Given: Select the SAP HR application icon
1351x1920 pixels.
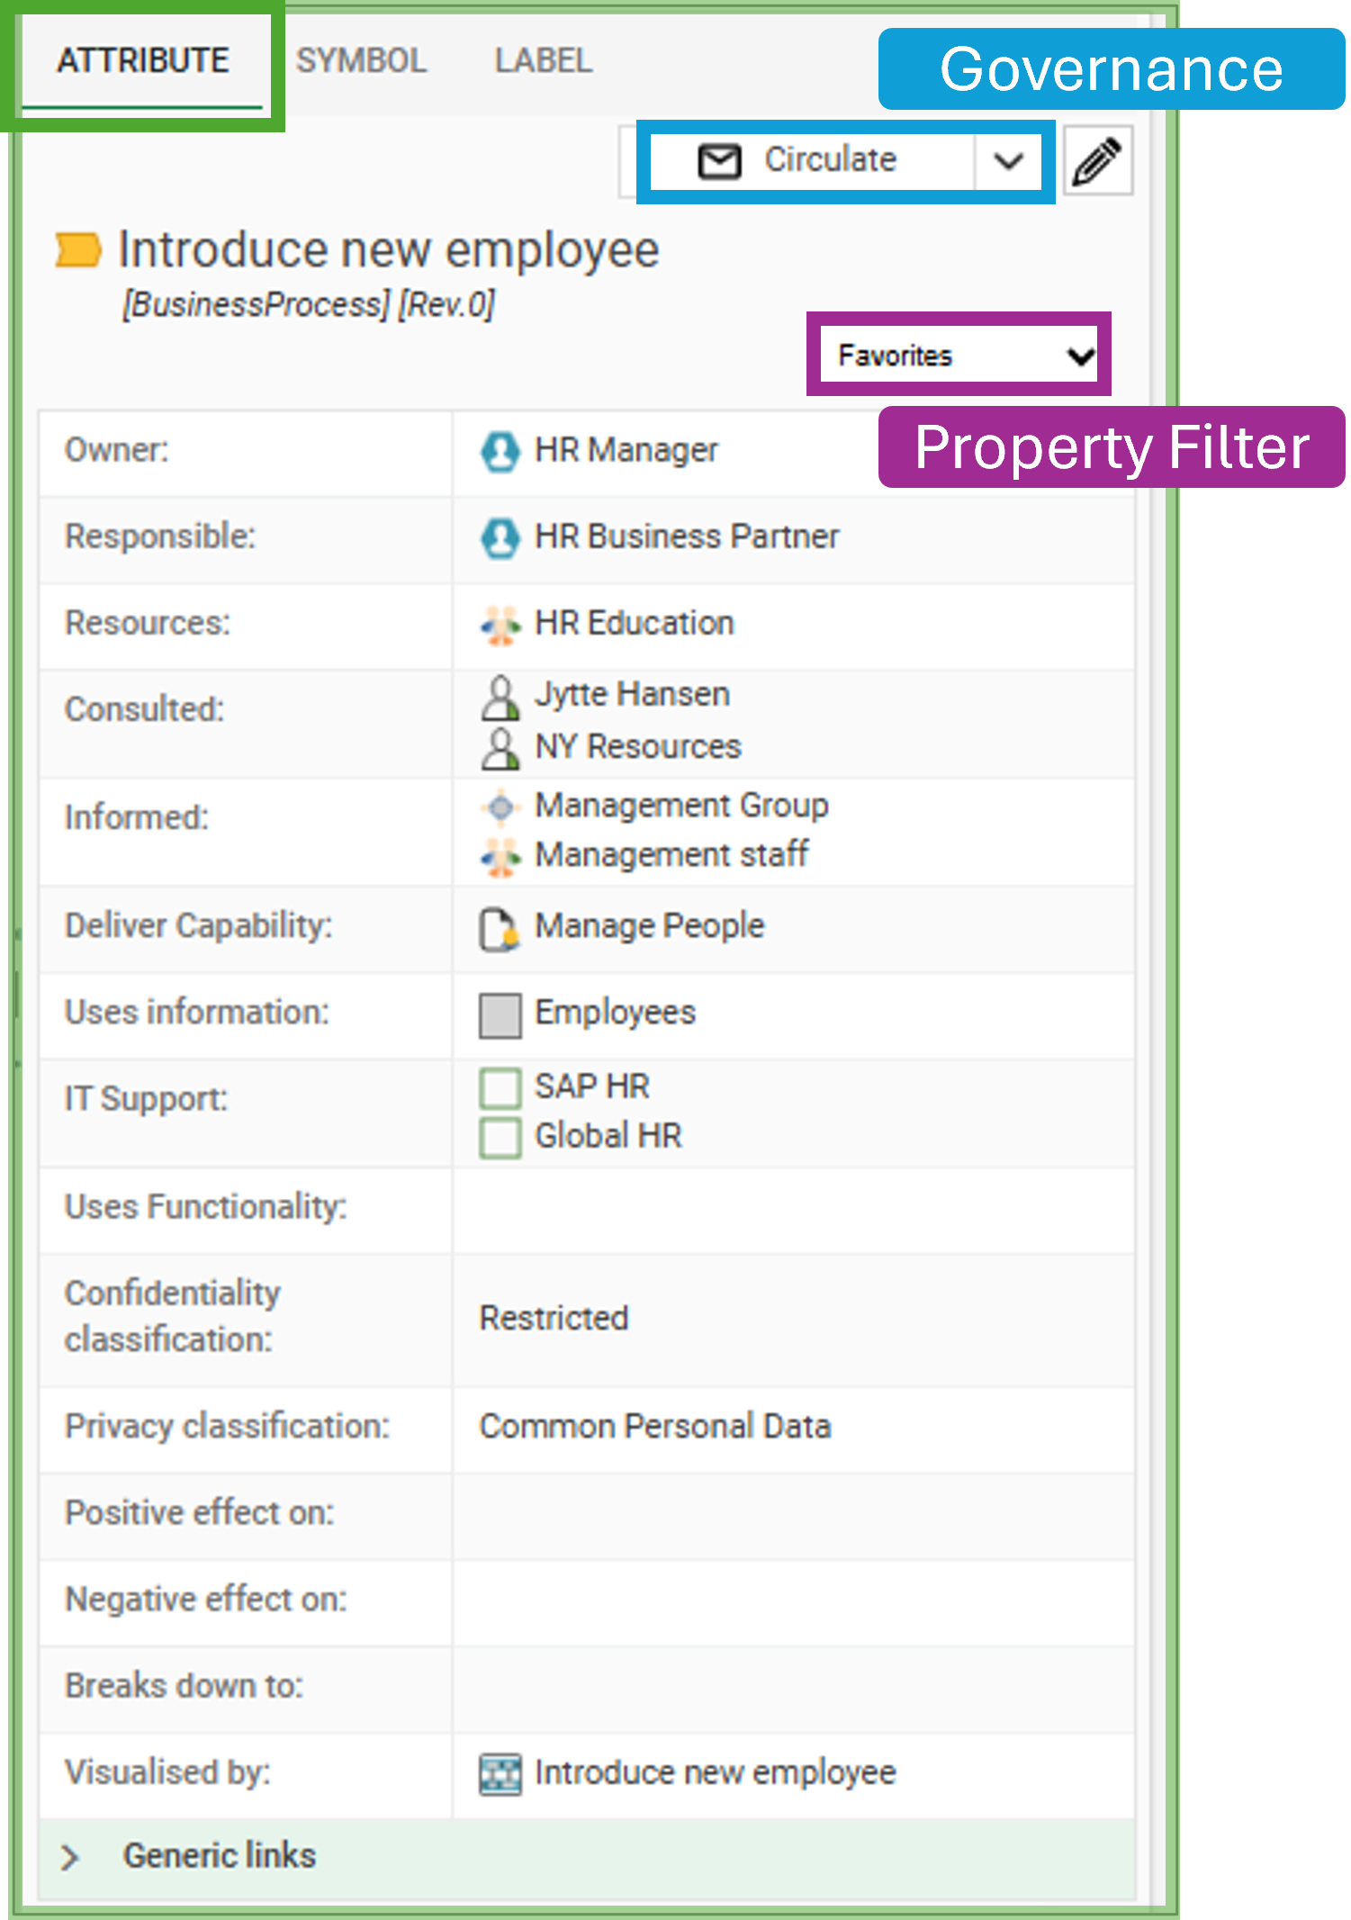Looking at the screenshot, I should pos(501,1087).
